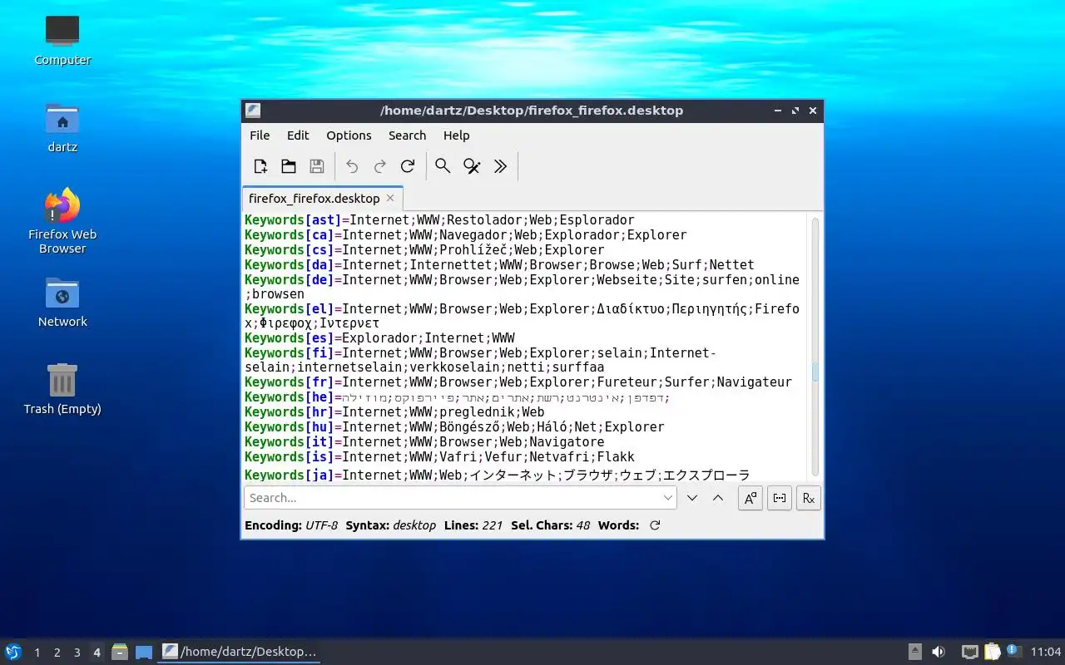Refresh the word count in status bar
This screenshot has width=1065, height=665.
click(655, 525)
